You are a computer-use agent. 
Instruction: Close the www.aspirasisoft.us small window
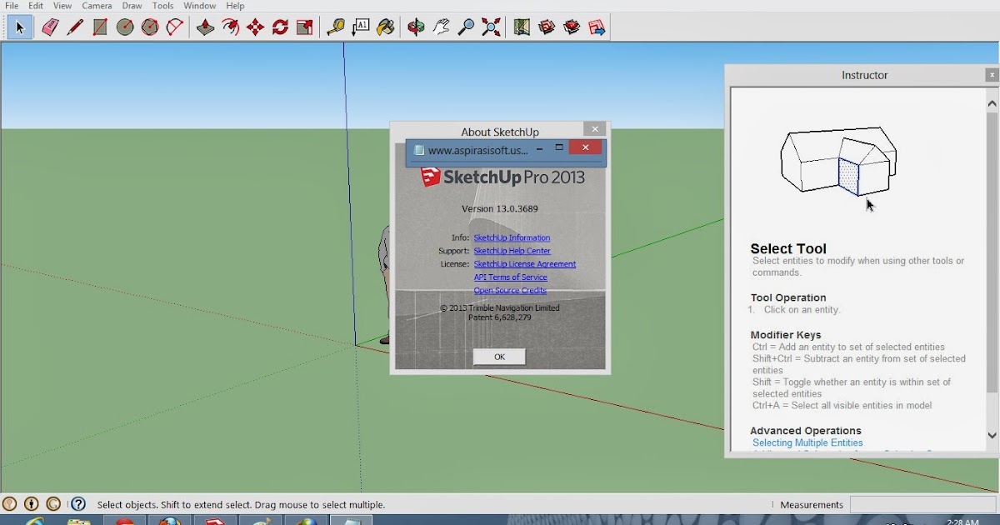(x=586, y=147)
